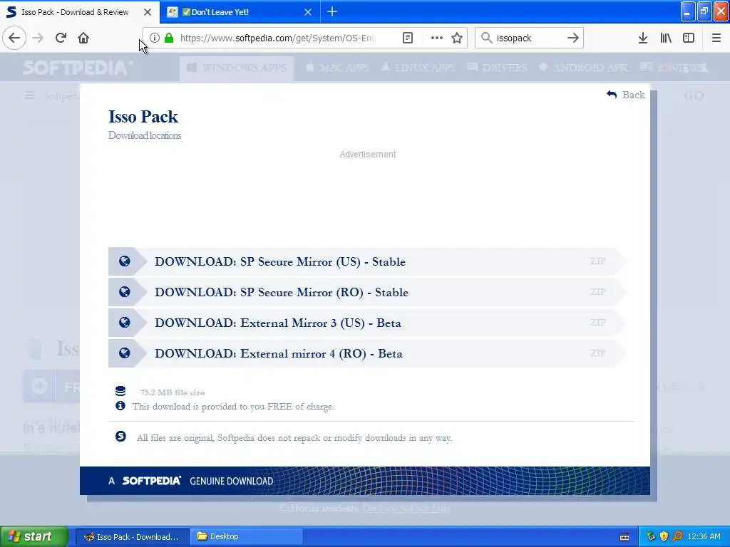Open the Android APK menu item
Screen dimensions: 730x547
point(583,68)
